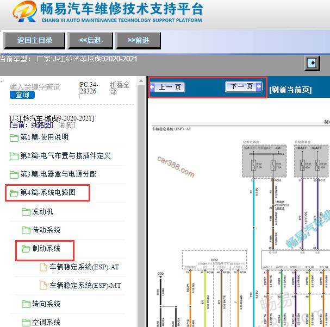Click the left arrow icon on 上一页
The image size is (330, 327).
[152, 87]
